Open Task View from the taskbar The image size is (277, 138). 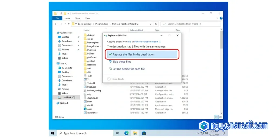click(x=117, y=133)
